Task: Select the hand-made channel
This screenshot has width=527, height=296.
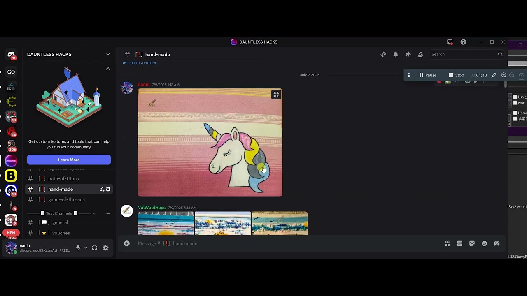Action: pos(69,189)
